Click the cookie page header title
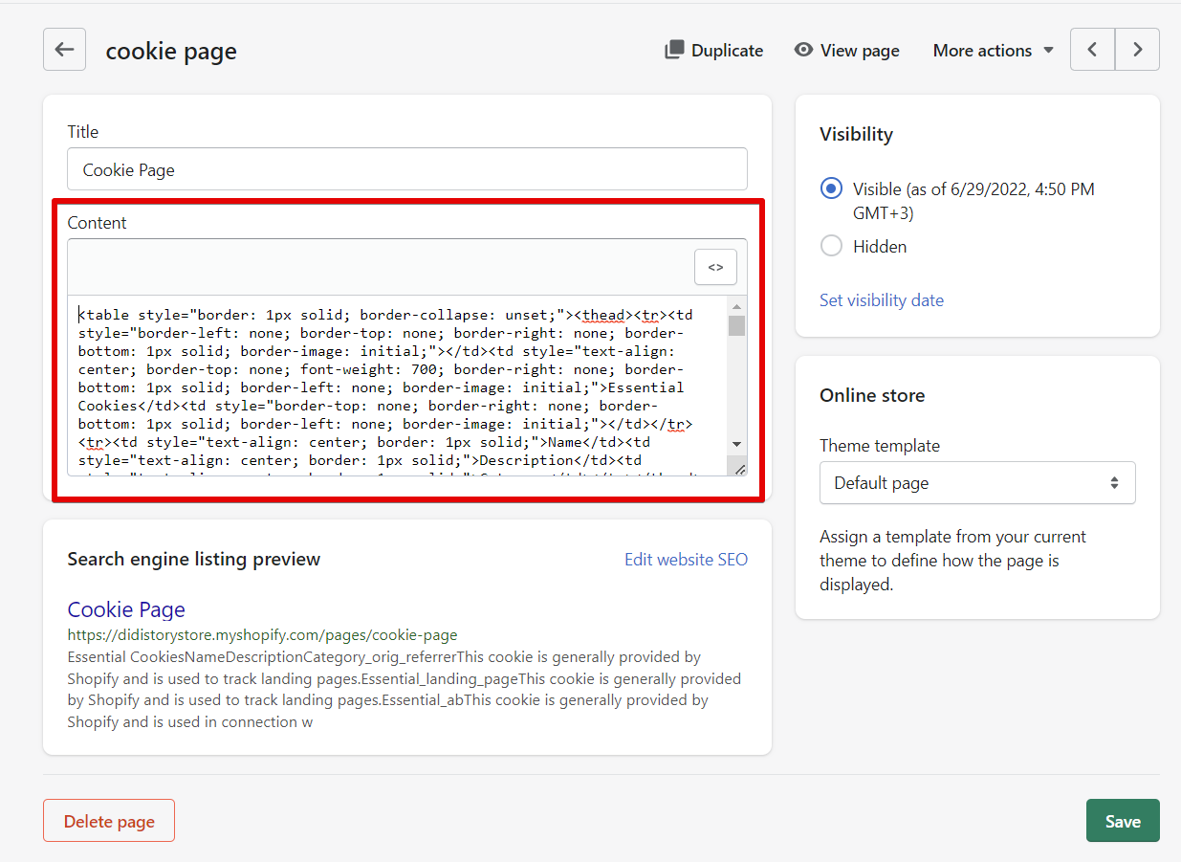 coord(171,51)
